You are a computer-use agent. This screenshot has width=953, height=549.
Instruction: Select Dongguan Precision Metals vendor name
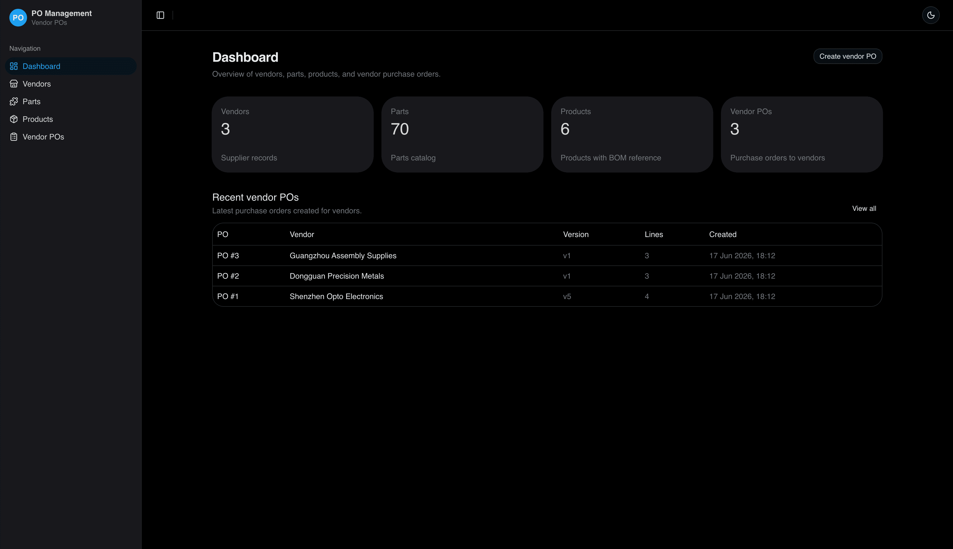337,276
